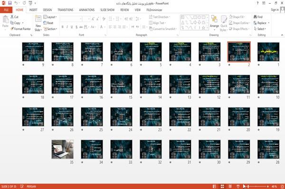Image resolution: width=285 pixels, height=189 pixels.
Task: Open the font size combo box
Action: pos(86,18)
